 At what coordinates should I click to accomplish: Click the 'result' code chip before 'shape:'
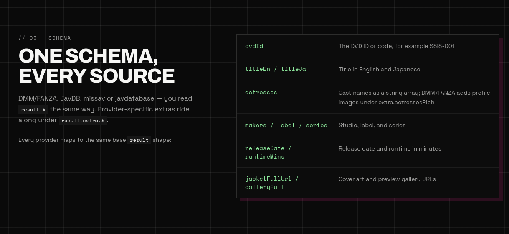(139, 140)
